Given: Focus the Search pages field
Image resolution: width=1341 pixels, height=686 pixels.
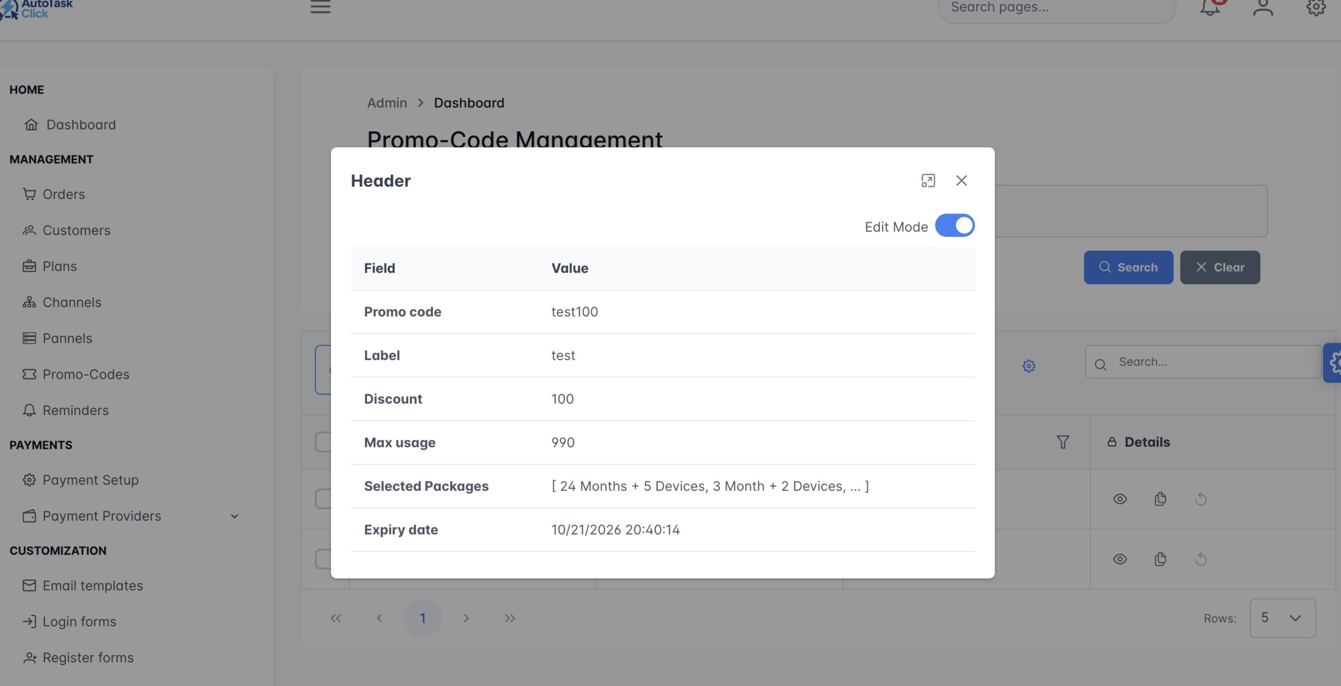Looking at the screenshot, I should click(1057, 8).
